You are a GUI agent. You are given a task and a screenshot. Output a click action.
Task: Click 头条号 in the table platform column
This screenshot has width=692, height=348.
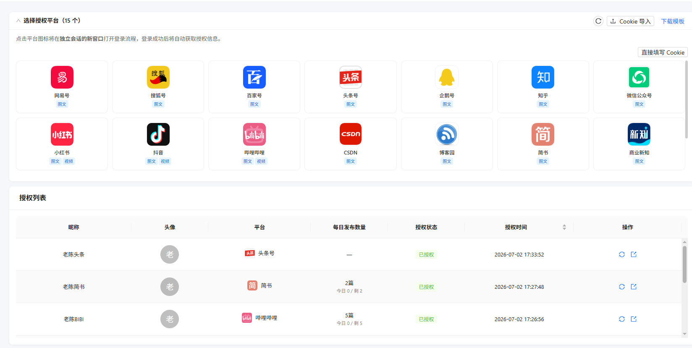pos(266,253)
